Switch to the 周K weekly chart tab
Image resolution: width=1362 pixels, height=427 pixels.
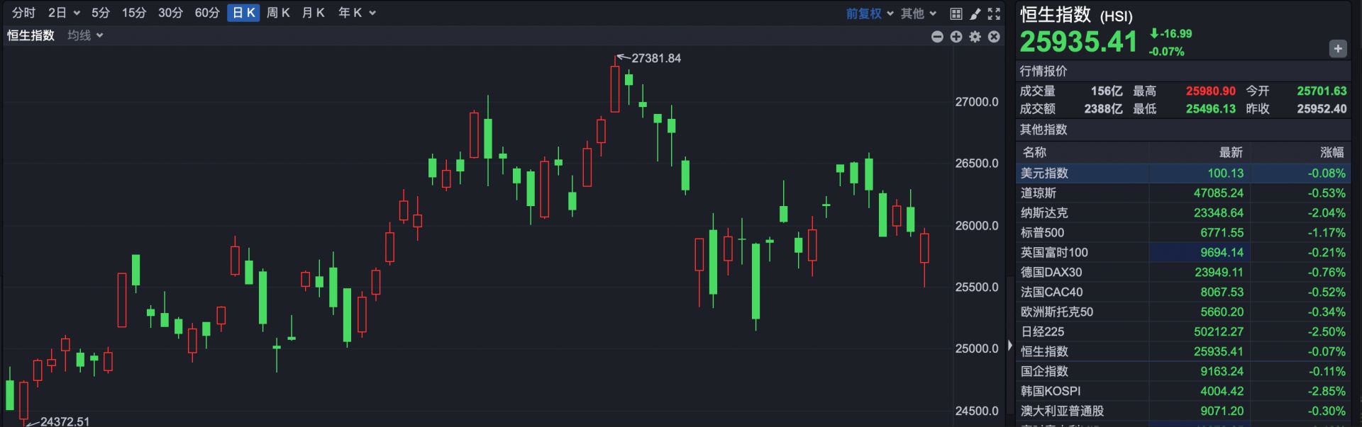tap(278, 13)
